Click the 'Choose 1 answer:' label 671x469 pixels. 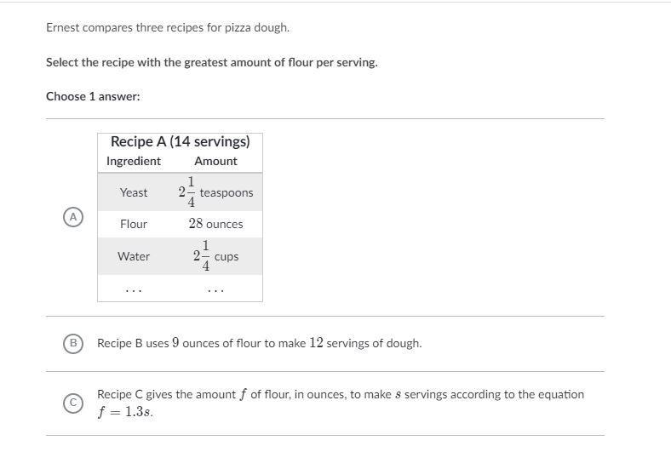pyautogui.click(x=93, y=97)
